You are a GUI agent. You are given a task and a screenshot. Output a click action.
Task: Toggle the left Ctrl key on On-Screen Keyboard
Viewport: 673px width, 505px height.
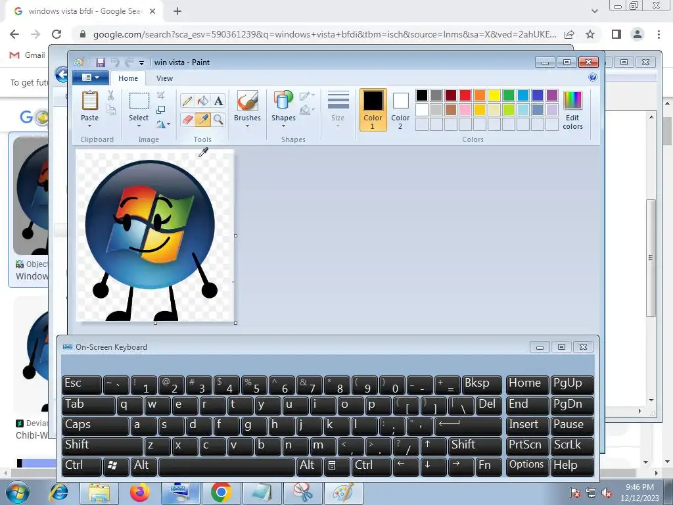[81, 466]
